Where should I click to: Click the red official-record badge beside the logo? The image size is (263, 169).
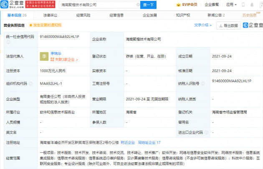[x=40, y=4]
